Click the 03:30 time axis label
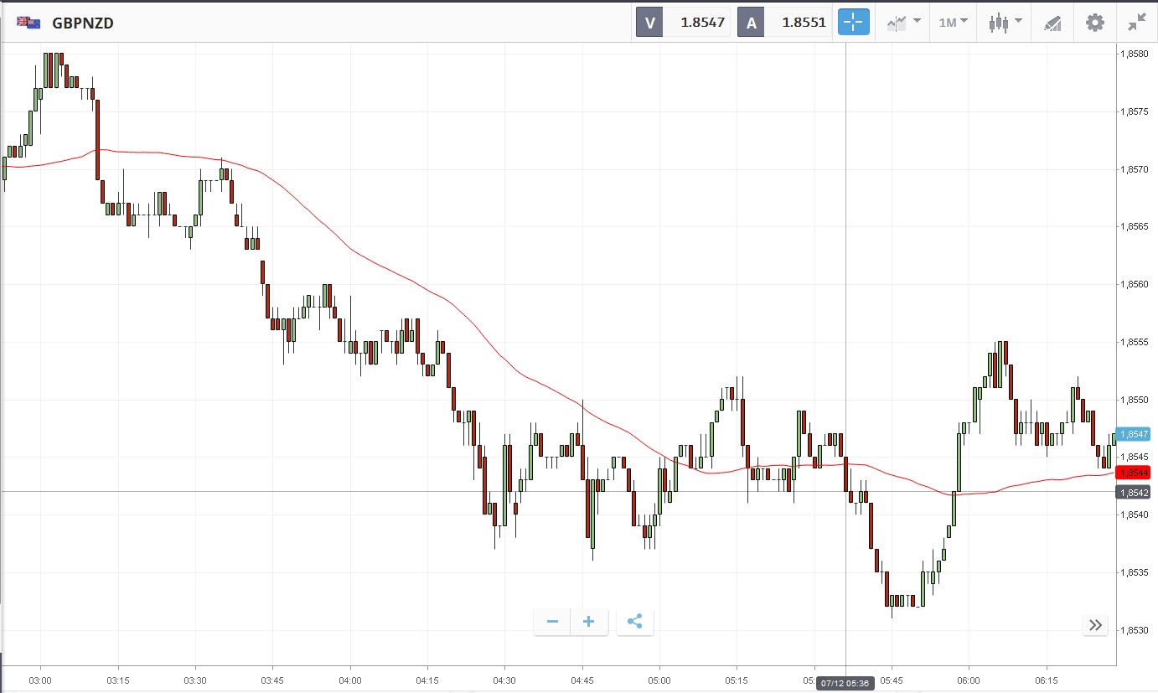 pyautogui.click(x=195, y=681)
